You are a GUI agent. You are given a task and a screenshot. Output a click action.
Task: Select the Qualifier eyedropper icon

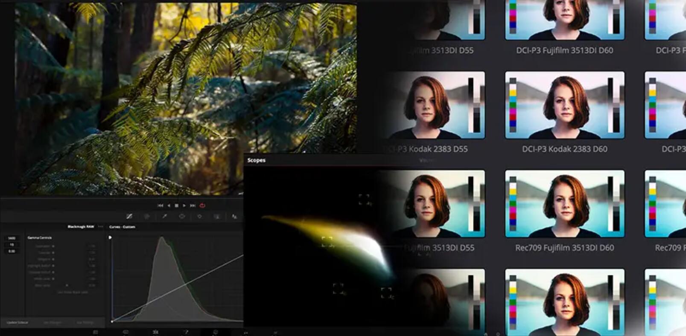tap(164, 217)
